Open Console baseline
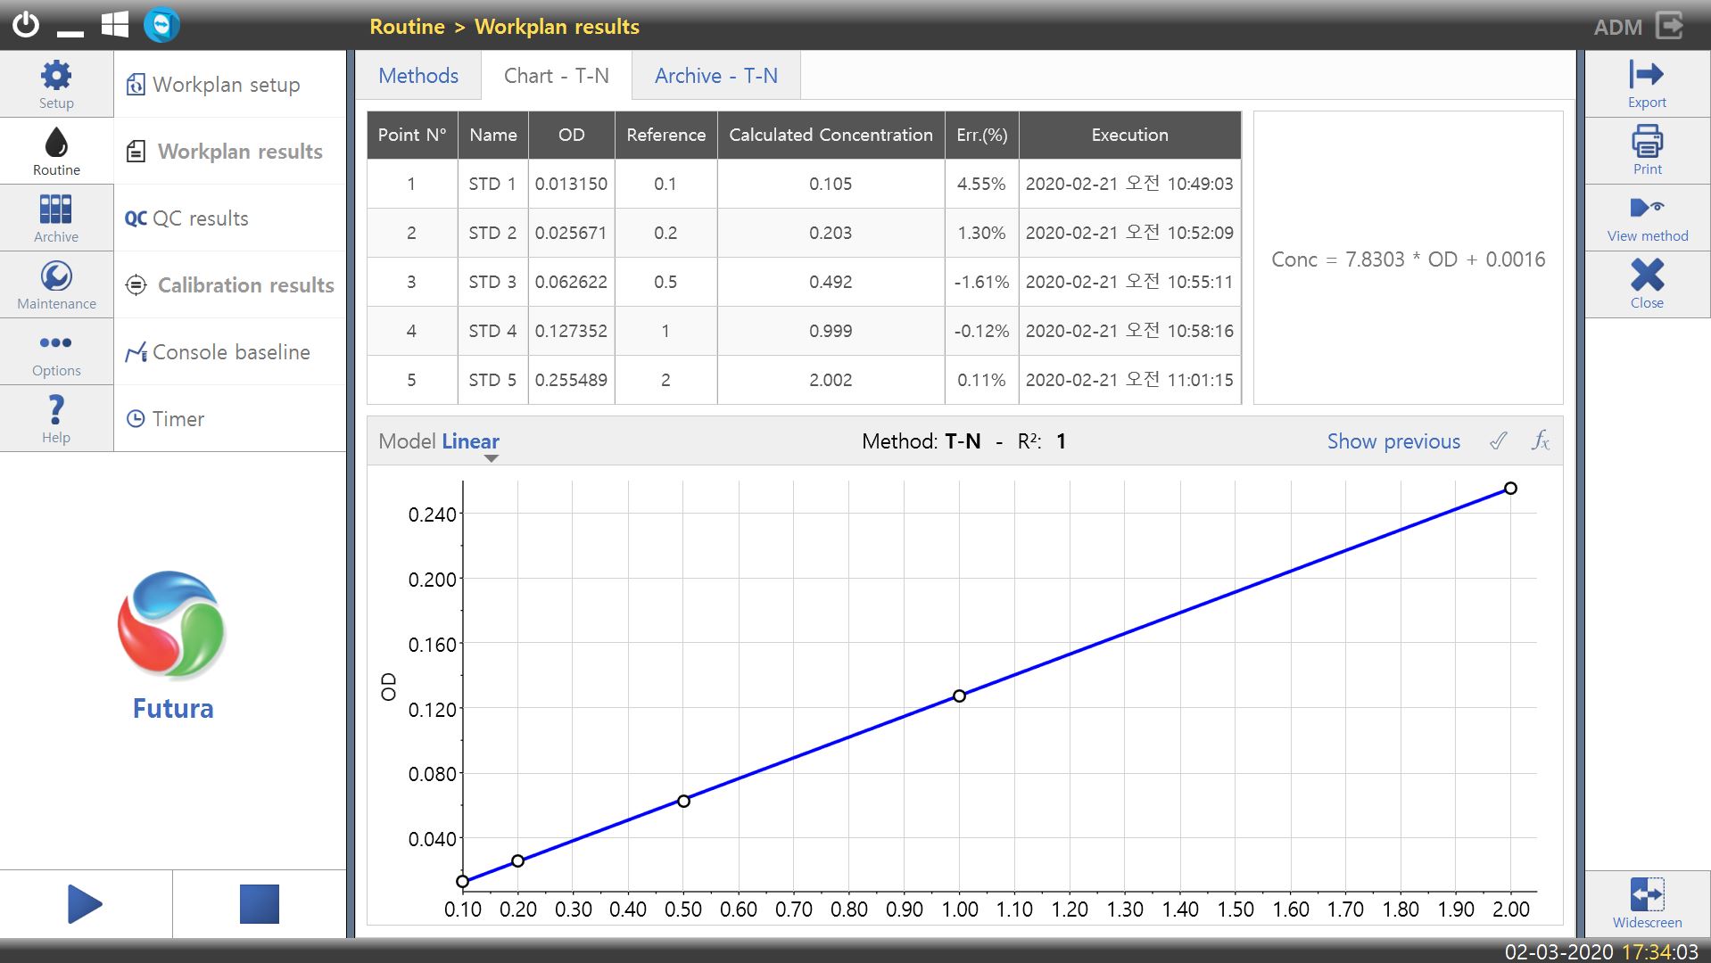Screen dimensions: 1711x963 point(230,352)
